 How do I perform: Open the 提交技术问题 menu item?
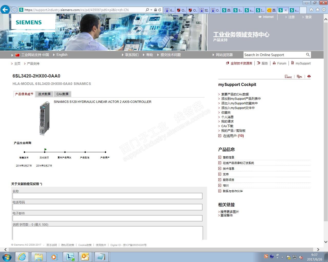point(171,55)
